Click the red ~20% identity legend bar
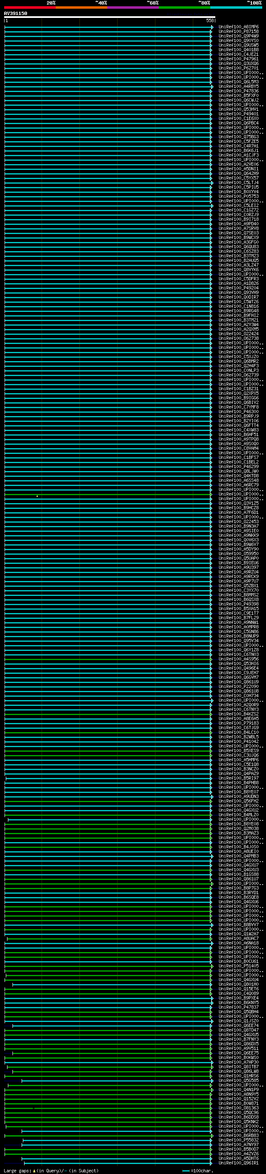 point(30,7)
